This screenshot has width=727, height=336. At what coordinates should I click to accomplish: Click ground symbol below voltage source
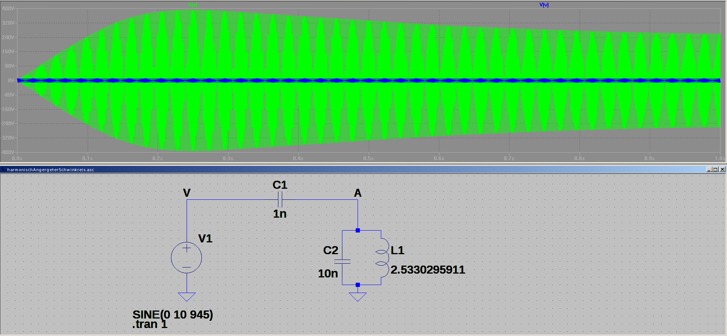[x=187, y=297]
